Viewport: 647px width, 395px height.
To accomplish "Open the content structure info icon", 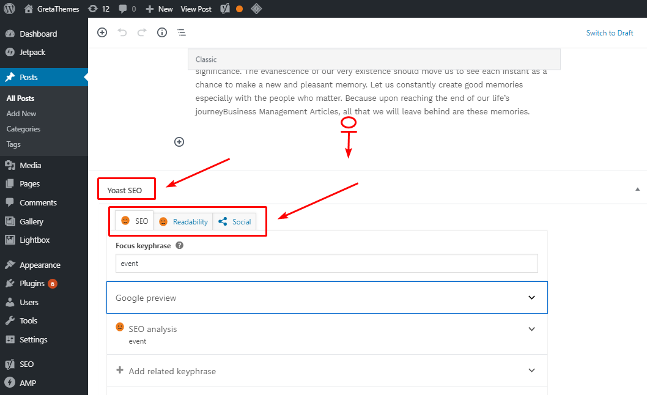I will click(161, 32).
